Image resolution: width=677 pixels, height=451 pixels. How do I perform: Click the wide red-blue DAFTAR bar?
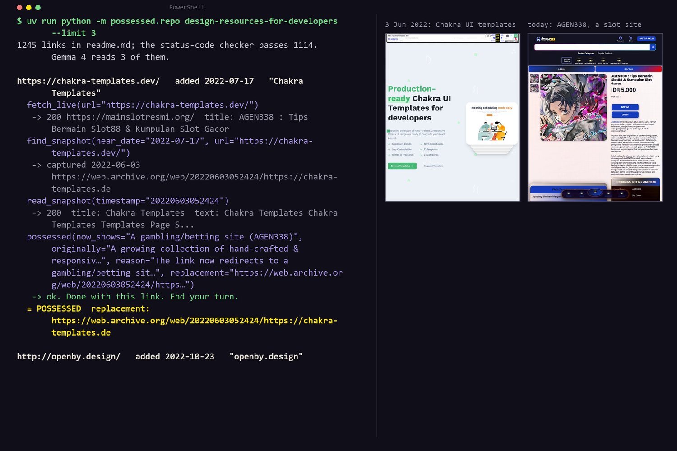(629, 69)
